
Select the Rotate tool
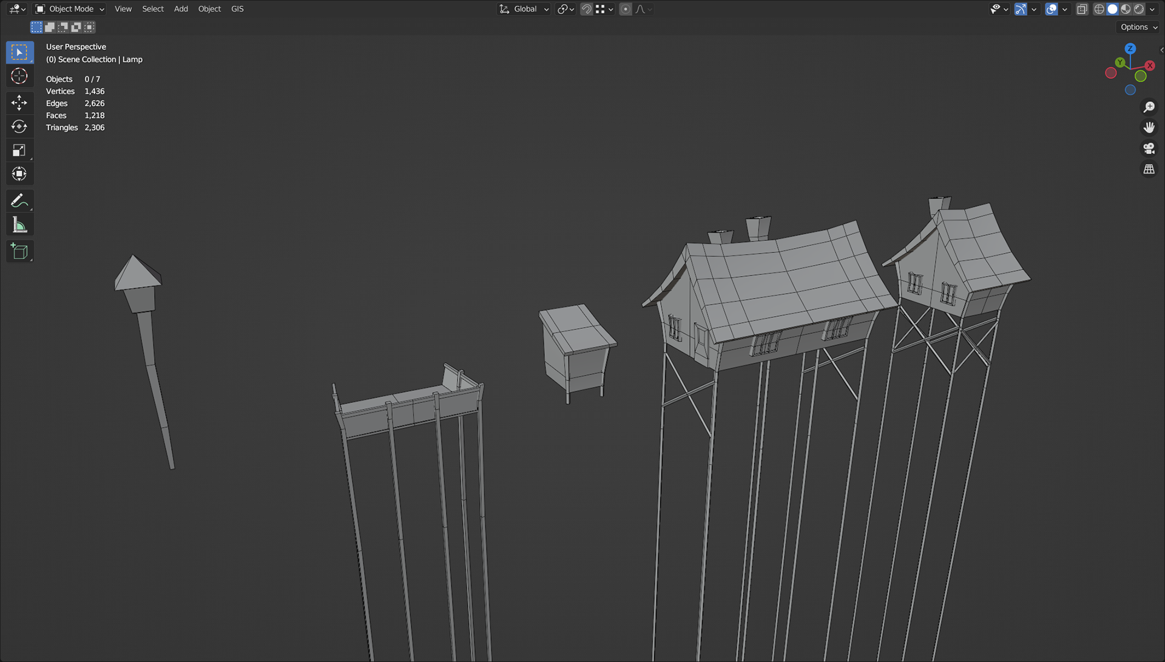pyautogui.click(x=19, y=126)
